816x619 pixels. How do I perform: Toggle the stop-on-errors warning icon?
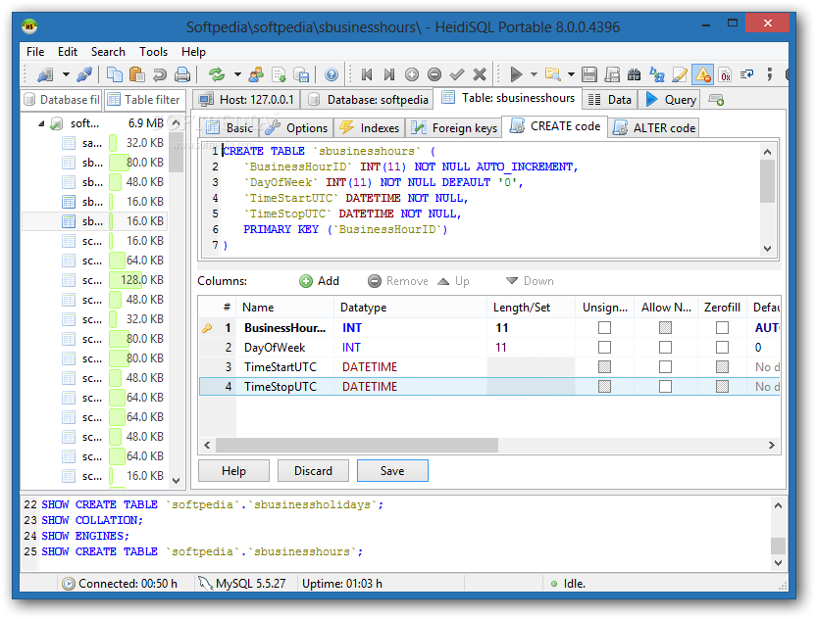tap(702, 74)
